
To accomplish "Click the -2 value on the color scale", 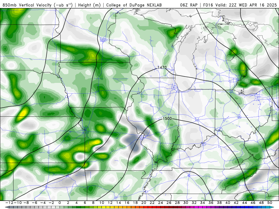I will pos(51,203).
